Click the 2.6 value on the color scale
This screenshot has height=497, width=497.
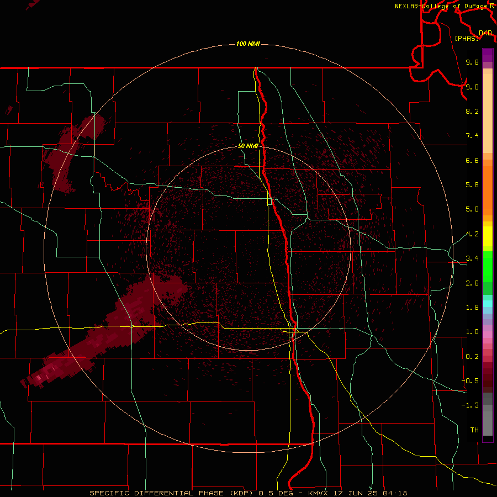pyautogui.click(x=472, y=283)
